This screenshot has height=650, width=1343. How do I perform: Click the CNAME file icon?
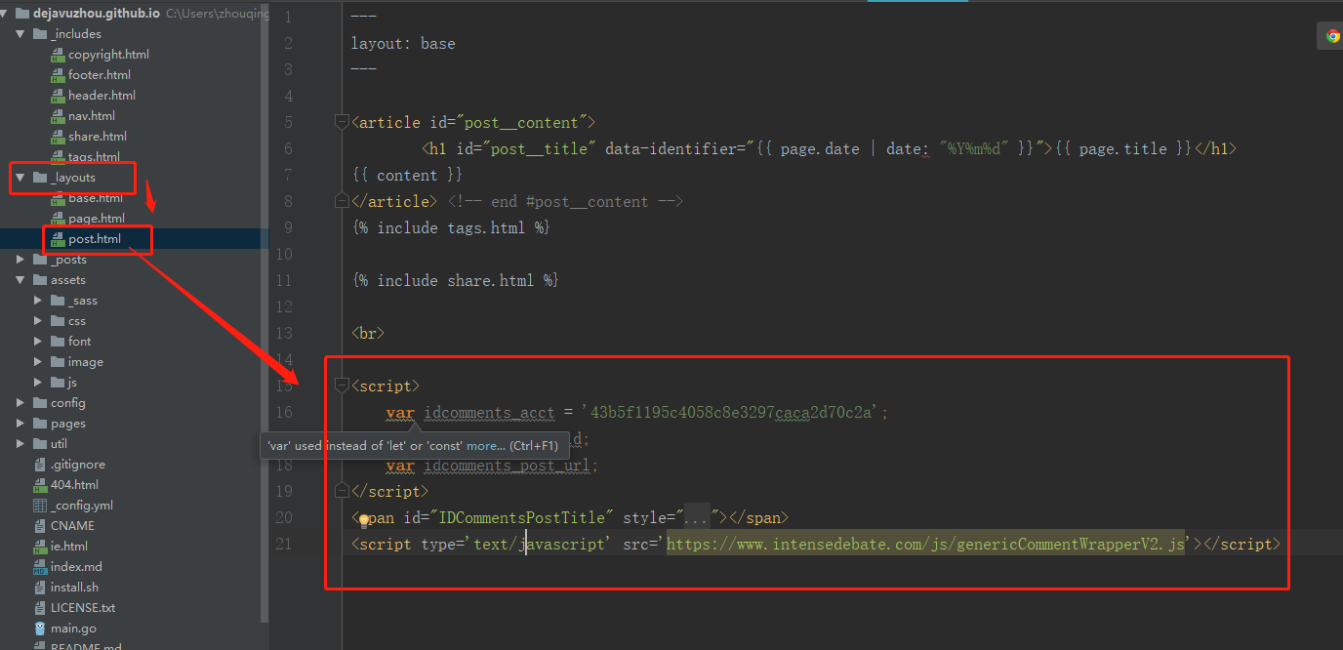coord(40,526)
